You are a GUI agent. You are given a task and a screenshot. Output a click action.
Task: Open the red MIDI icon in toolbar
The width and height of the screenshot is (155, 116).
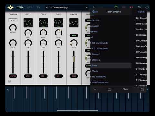coord(131,7)
